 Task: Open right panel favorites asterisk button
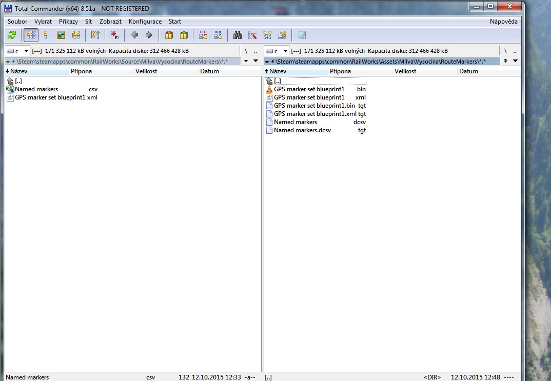[x=505, y=61]
